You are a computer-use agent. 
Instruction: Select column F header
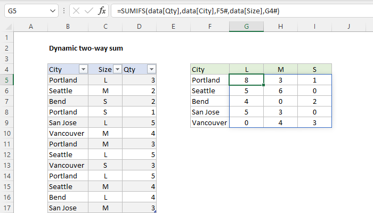pos(210,27)
